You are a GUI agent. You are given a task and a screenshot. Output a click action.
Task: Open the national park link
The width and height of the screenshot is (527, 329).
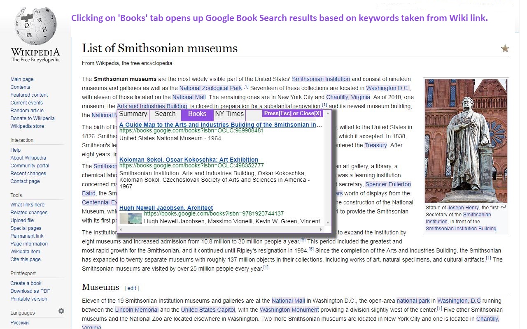413,301
